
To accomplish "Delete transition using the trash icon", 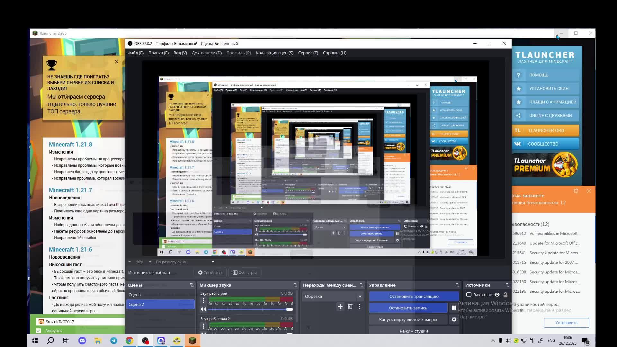I will 350,307.
